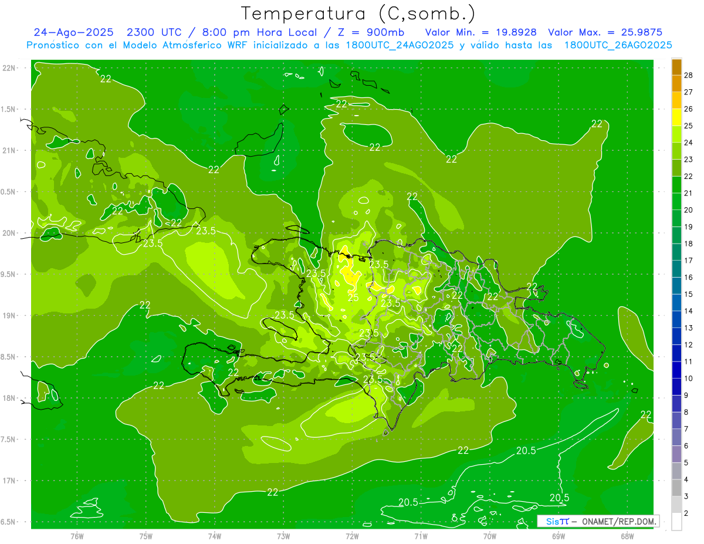Click the '76W' longitude axis label

pyautogui.click(x=77, y=536)
